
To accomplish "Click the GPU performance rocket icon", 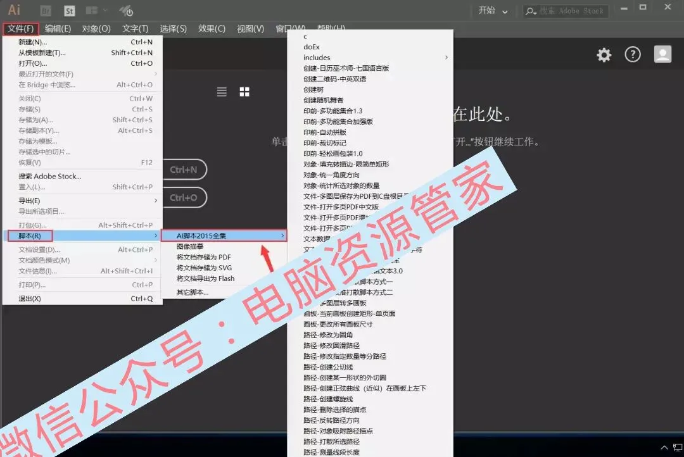I will pyautogui.click(x=127, y=11).
